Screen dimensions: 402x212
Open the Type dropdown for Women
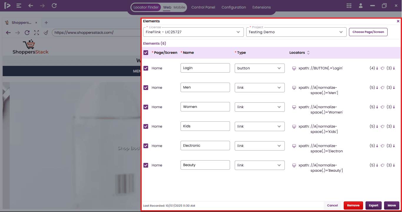click(x=260, y=107)
